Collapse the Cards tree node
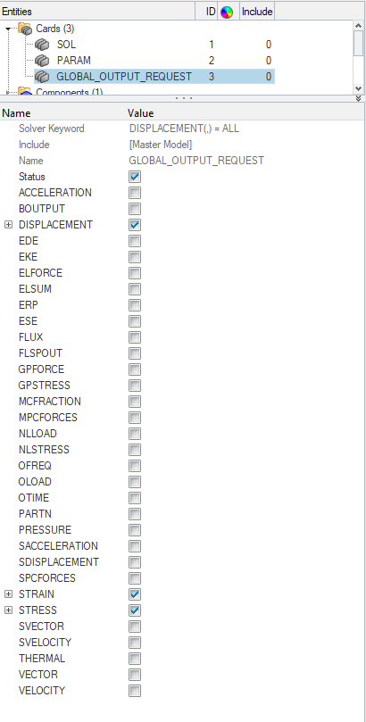Image resolution: width=366 pixels, height=722 pixels. tap(8, 29)
